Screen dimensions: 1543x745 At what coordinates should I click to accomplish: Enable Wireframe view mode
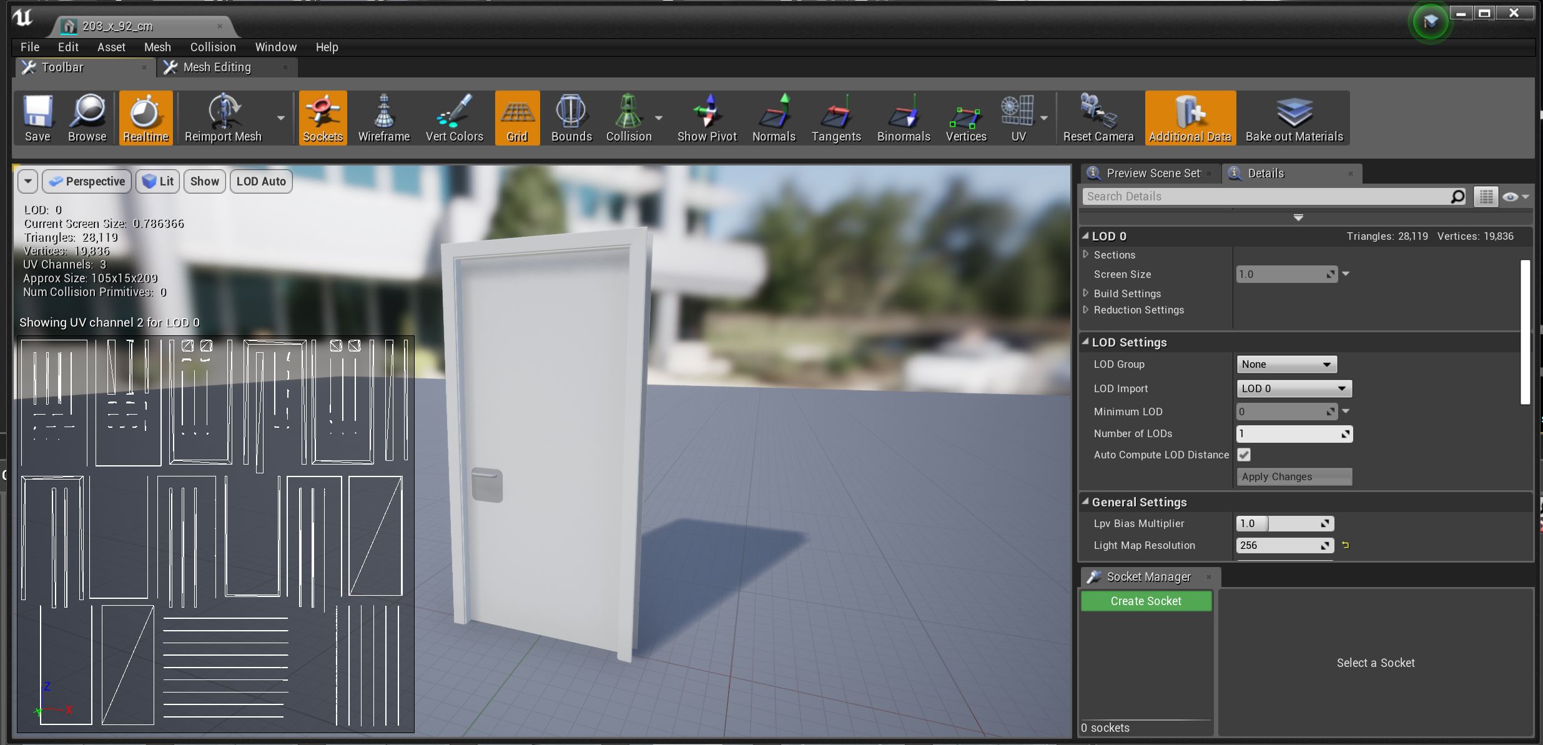384,118
